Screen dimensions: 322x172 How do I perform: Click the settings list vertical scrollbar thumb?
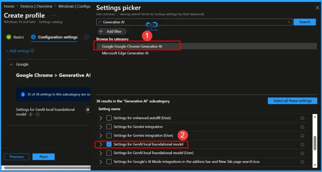pos(315,143)
